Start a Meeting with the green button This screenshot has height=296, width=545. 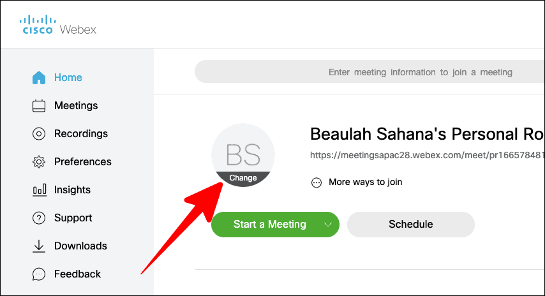pyautogui.click(x=270, y=225)
